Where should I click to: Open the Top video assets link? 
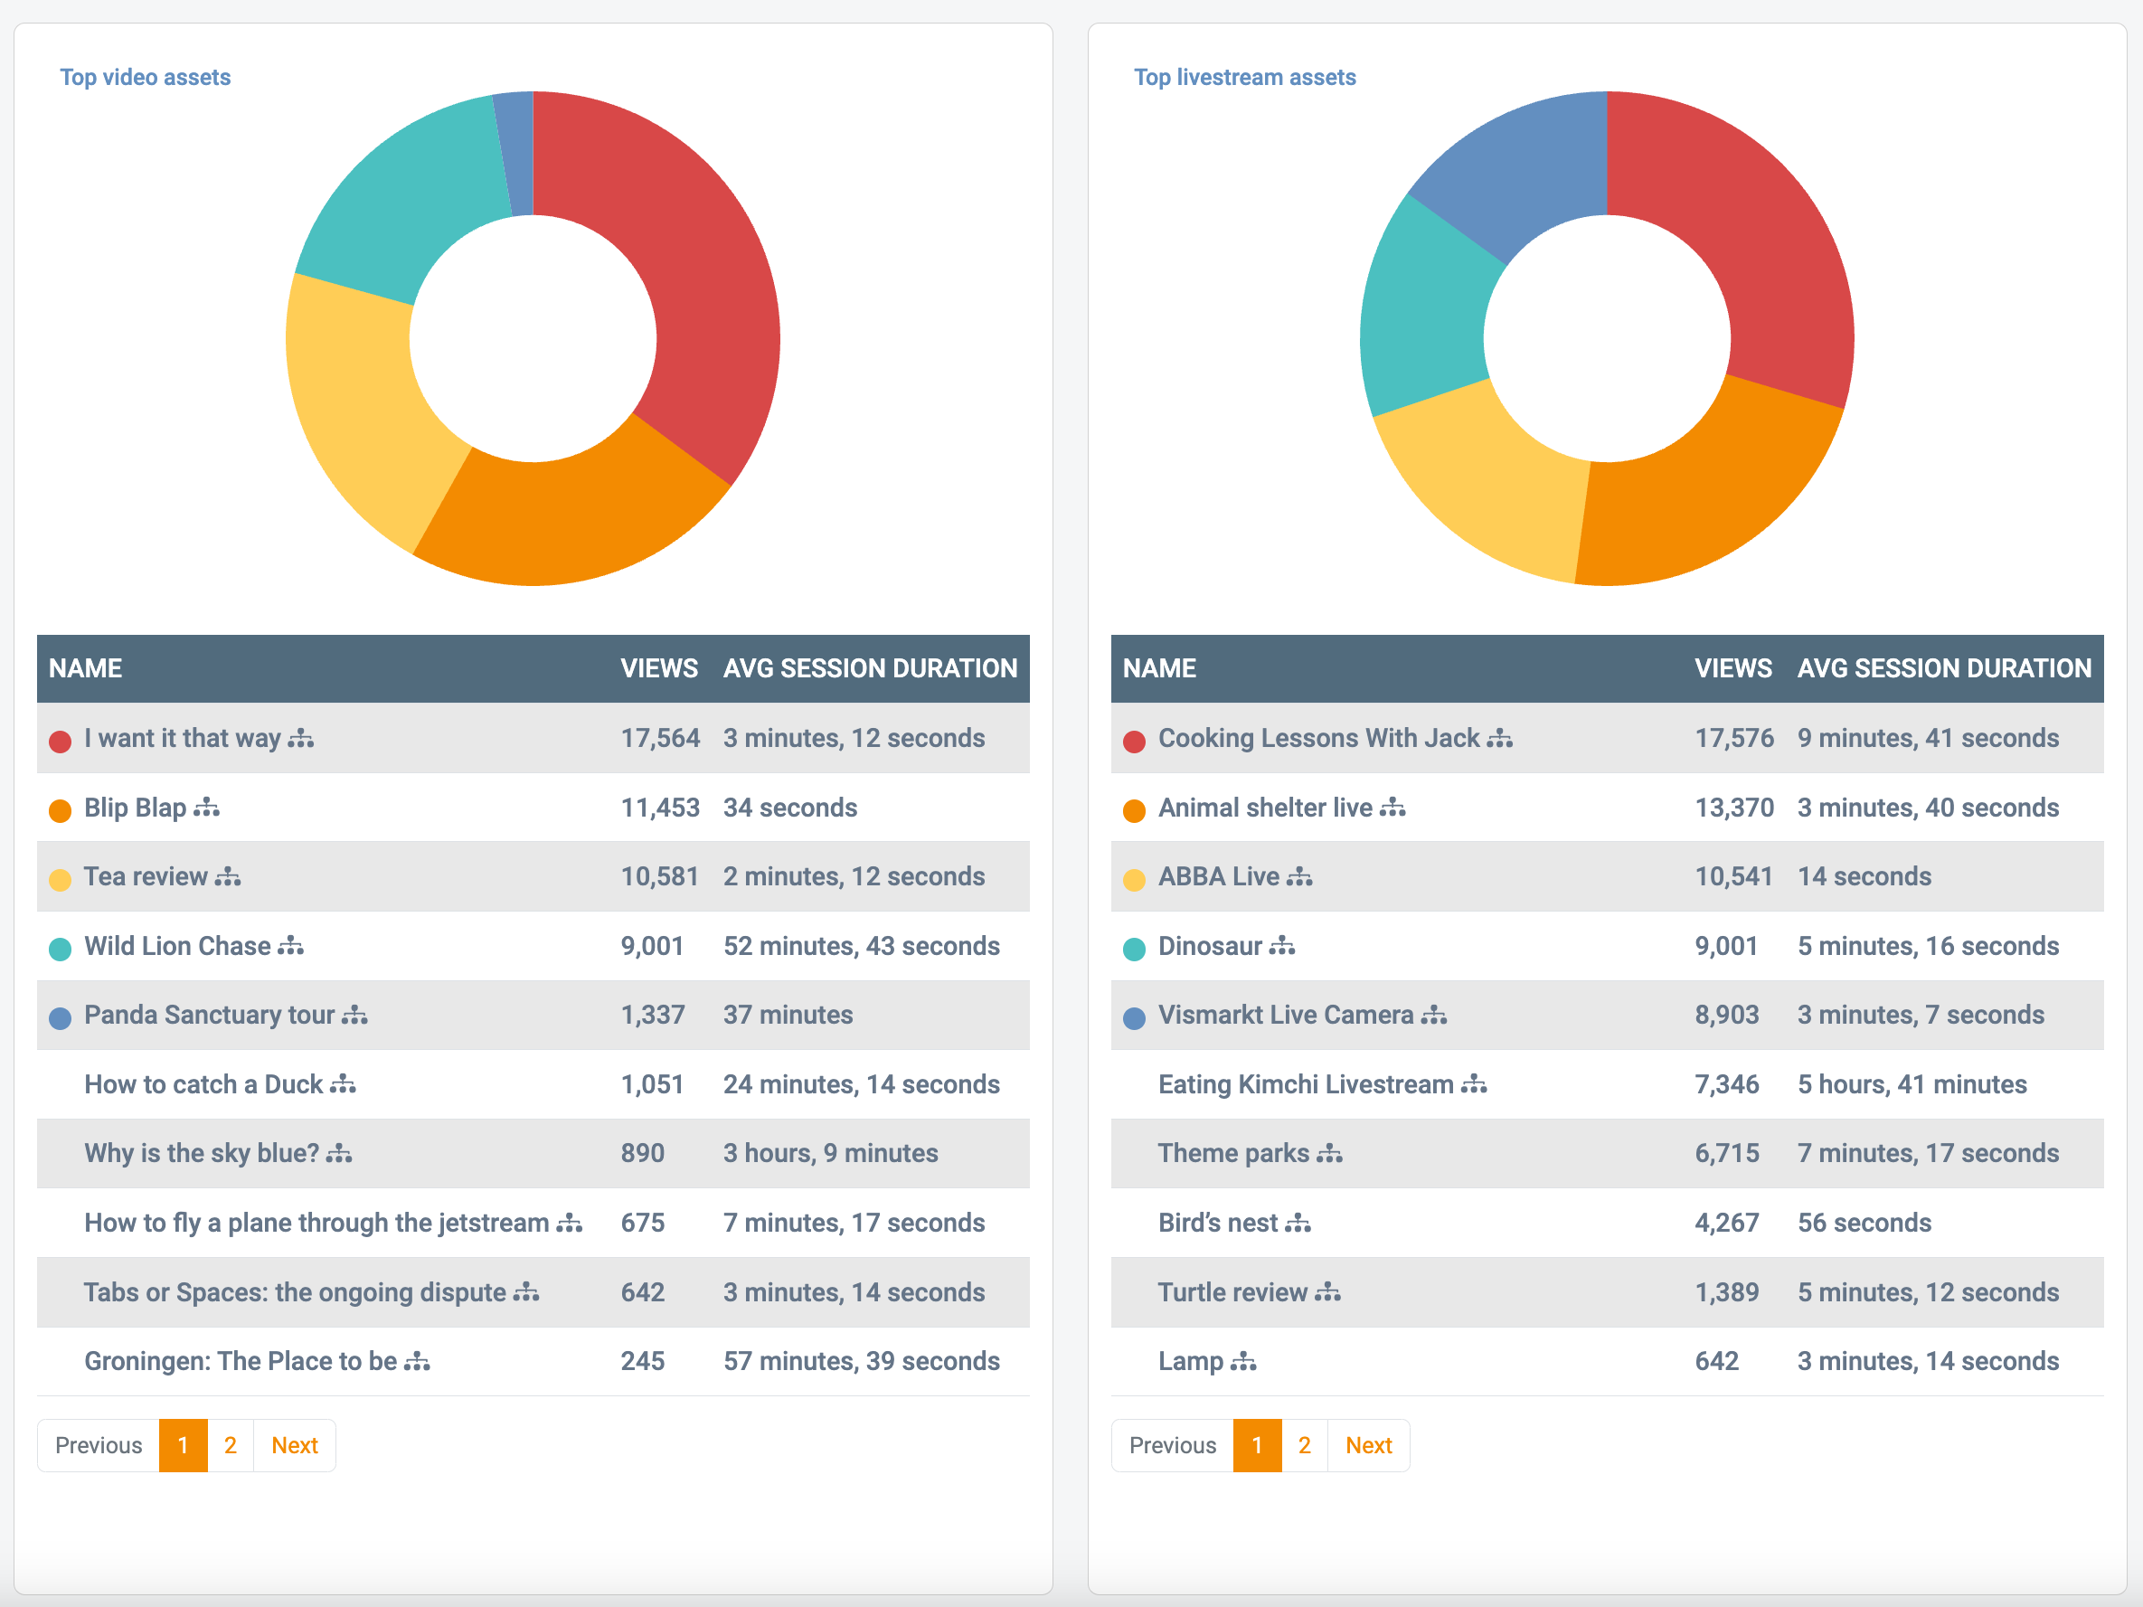click(x=146, y=77)
